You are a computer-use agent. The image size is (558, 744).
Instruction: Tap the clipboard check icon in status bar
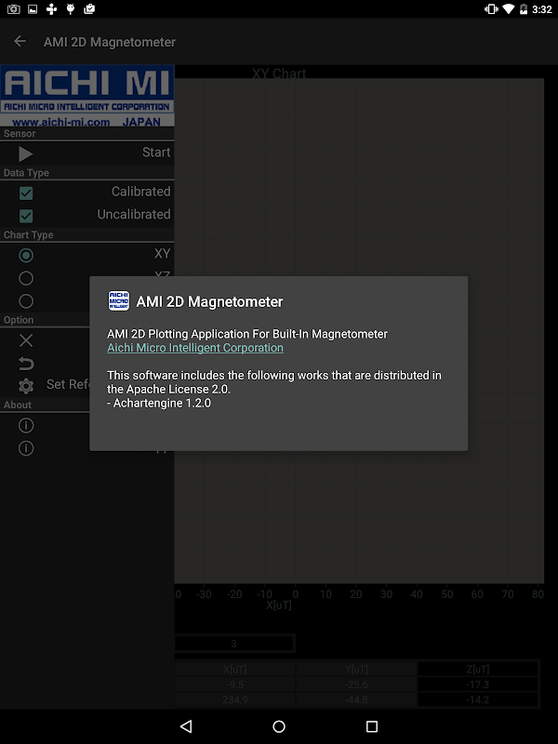point(89,8)
